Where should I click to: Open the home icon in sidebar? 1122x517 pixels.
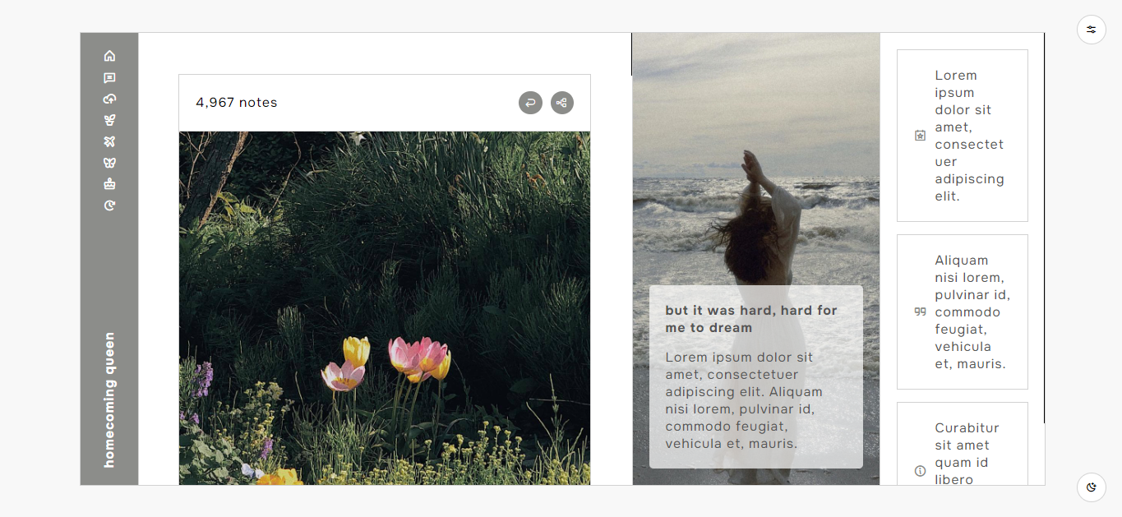109,56
